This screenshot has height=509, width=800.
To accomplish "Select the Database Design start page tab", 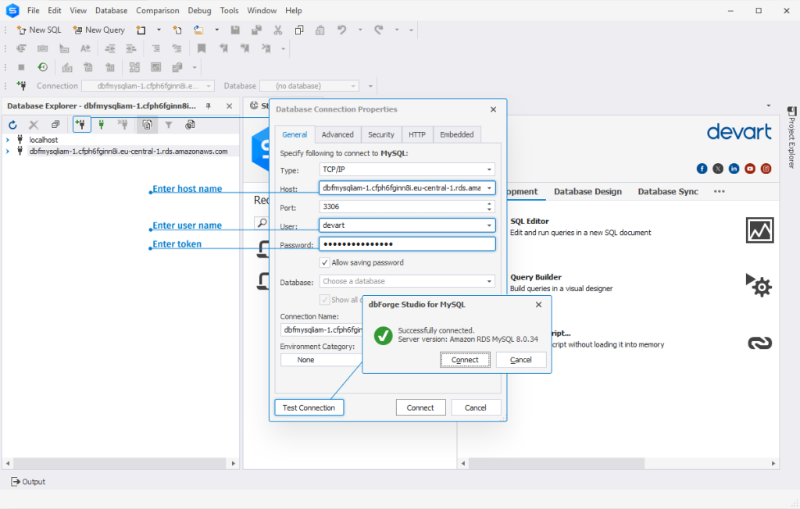I will click(x=587, y=192).
